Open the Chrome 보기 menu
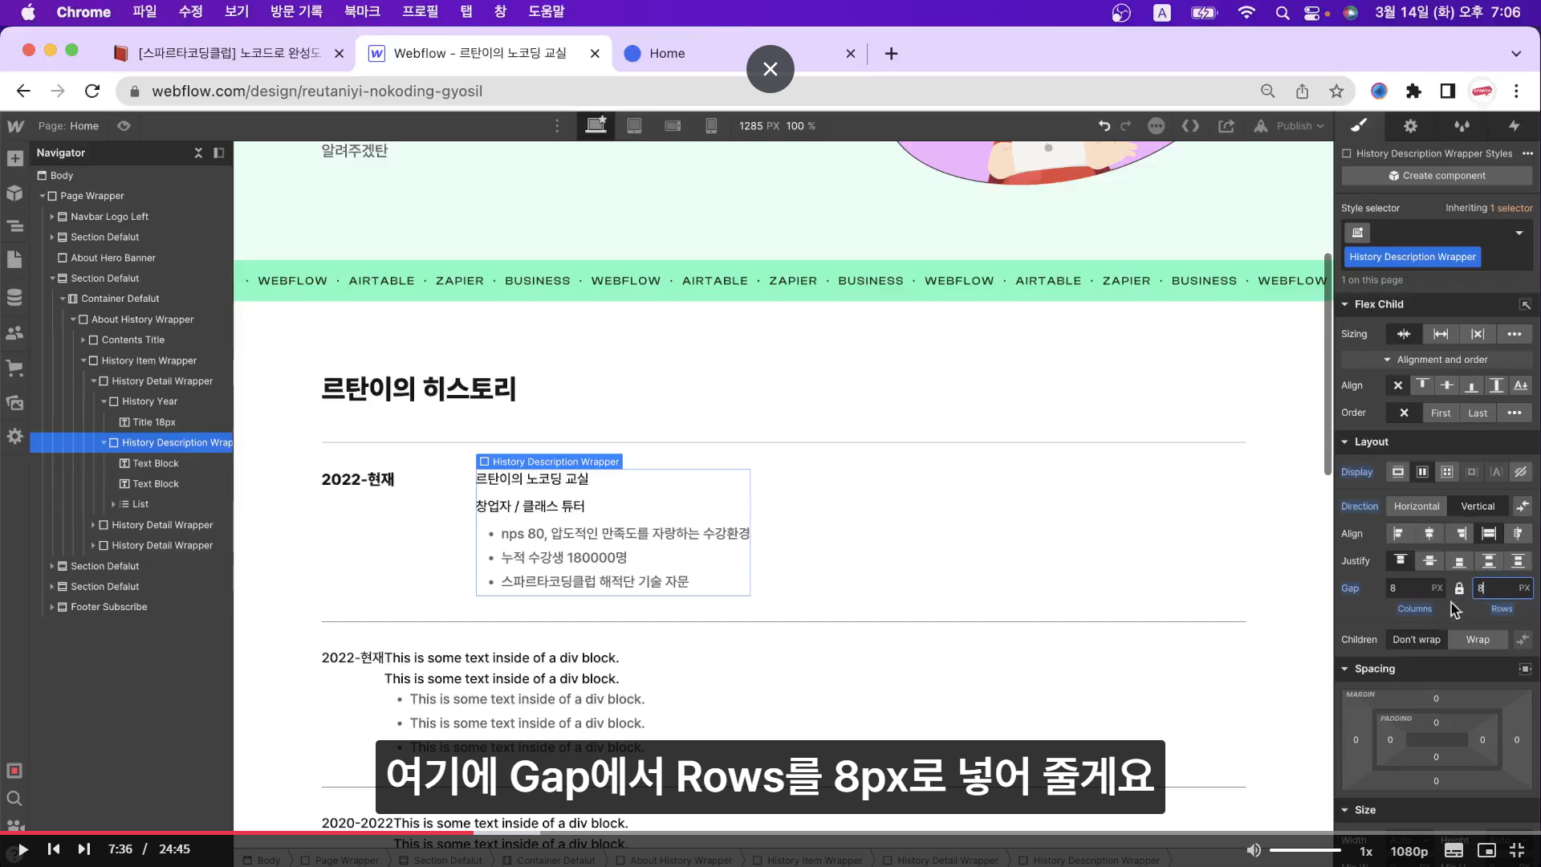This screenshot has width=1541, height=867. (x=237, y=12)
